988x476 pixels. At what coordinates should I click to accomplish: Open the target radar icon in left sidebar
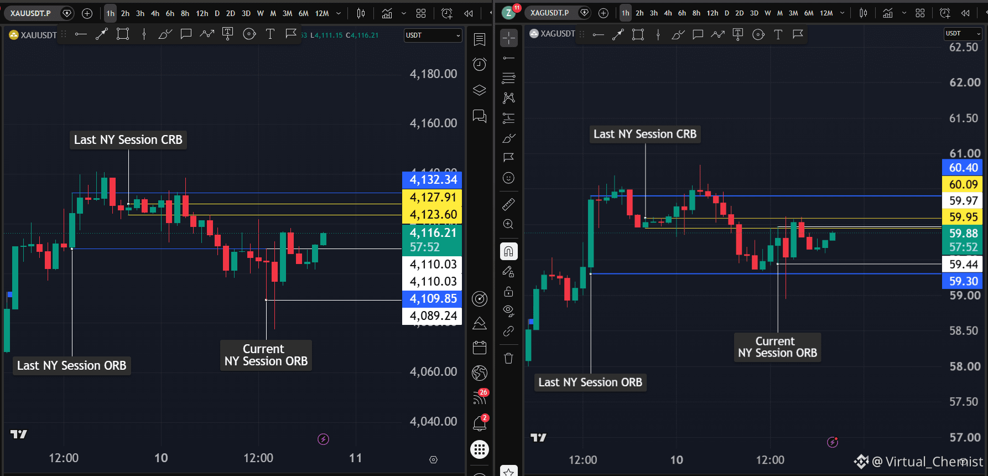[480, 299]
